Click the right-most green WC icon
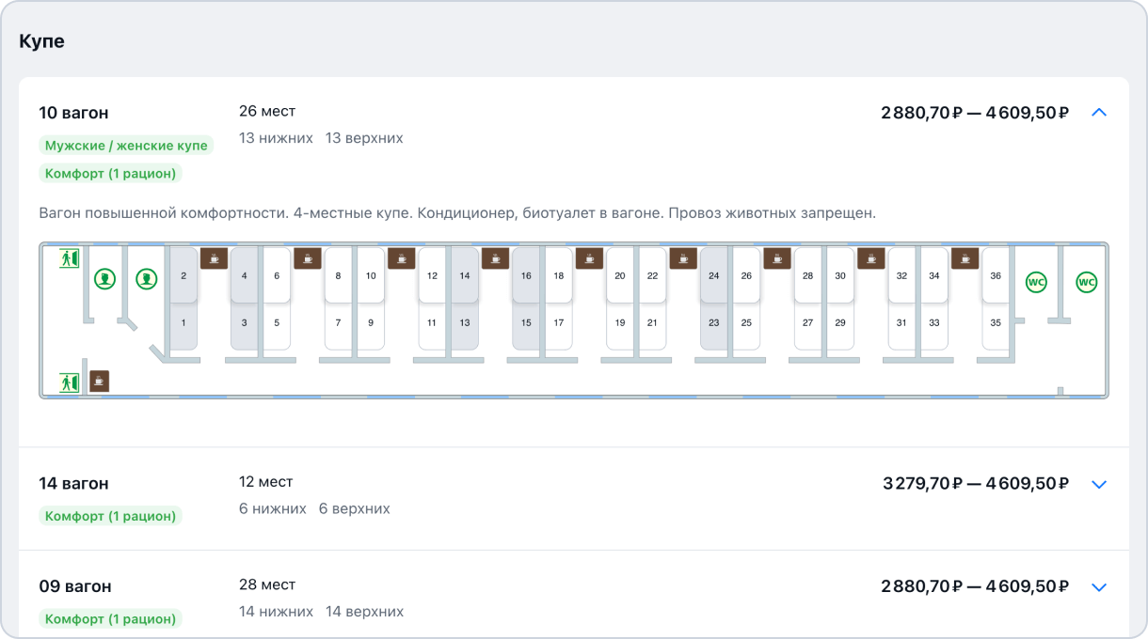Screen dimensions: 1148x639 pyautogui.click(x=1087, y=282)
